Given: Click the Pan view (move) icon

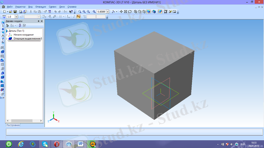Looking at the screenshot, I should (121, 12).
